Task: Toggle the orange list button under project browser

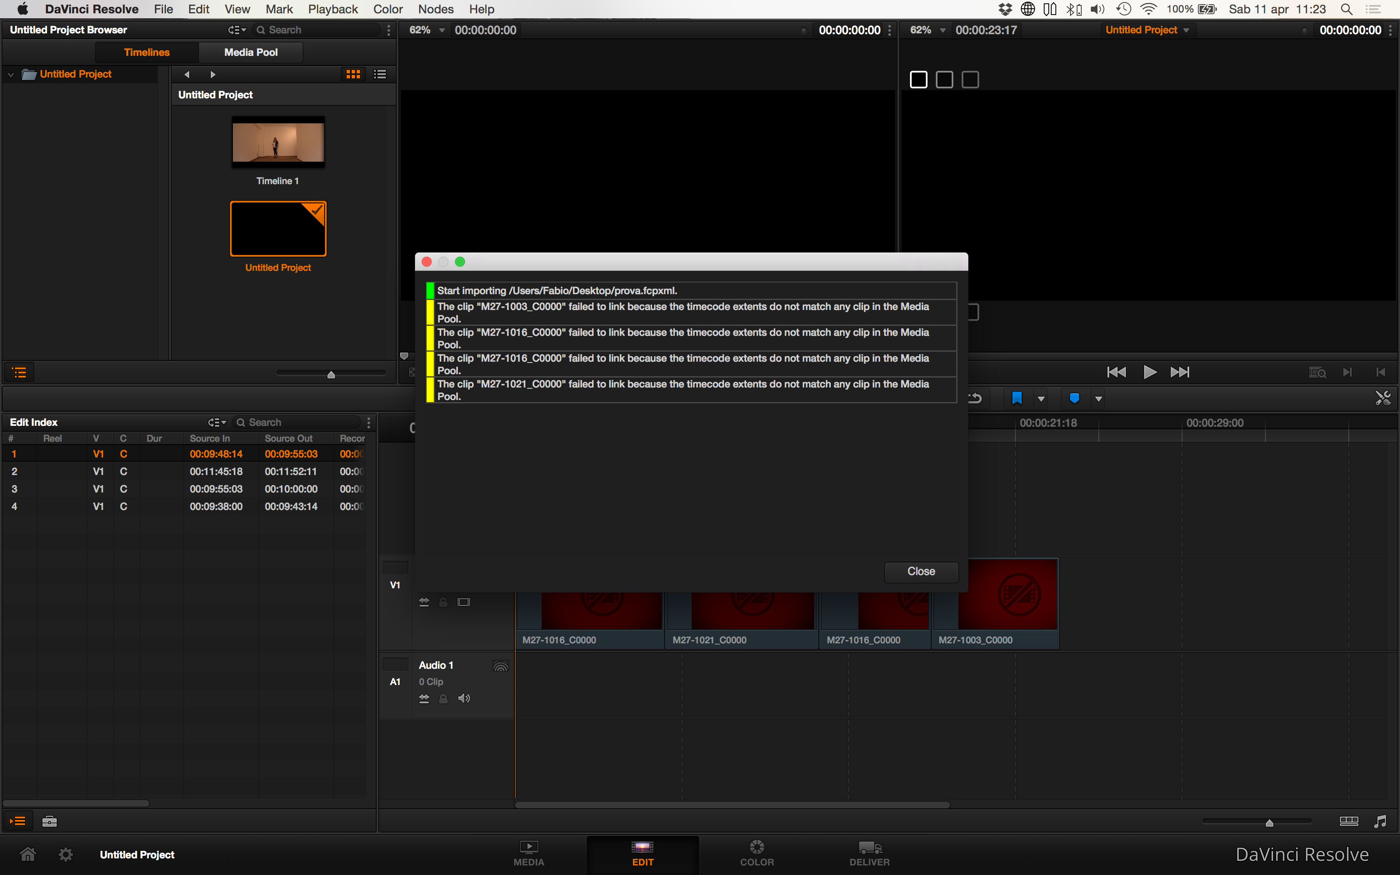Action: [x=19, y=372]
